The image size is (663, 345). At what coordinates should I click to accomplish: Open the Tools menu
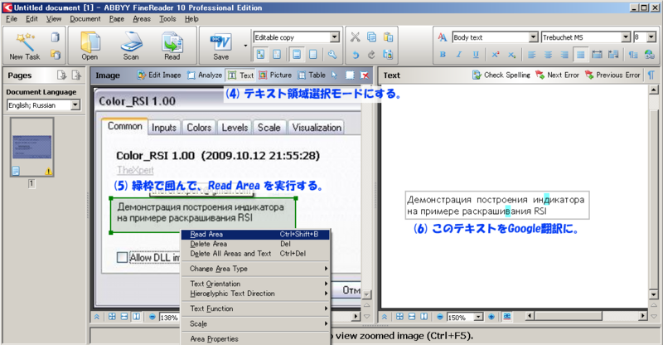point(167,18)
